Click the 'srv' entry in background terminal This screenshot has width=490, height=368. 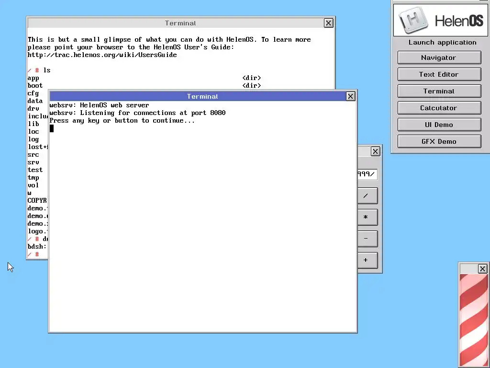33,162
